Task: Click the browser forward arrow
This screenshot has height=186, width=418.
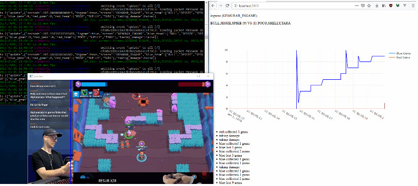Action: 220,6
